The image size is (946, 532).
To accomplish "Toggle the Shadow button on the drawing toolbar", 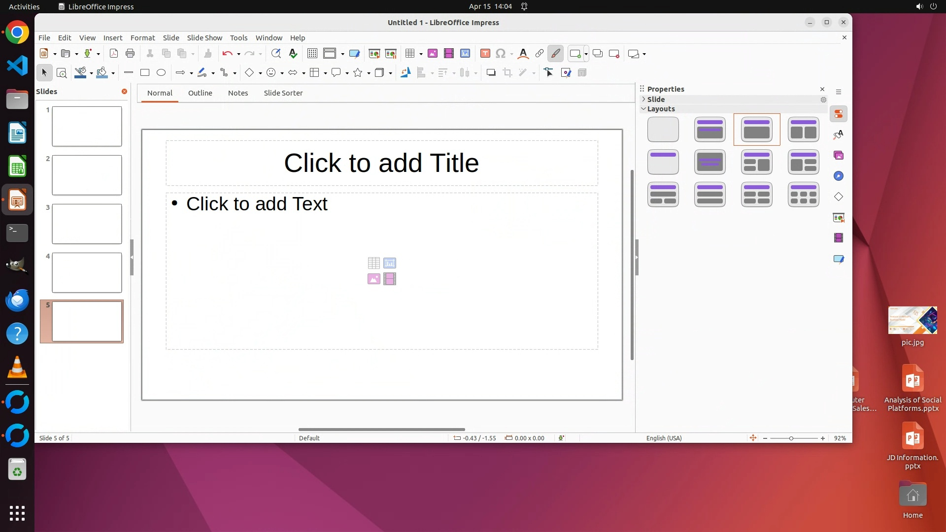I will coord(491,73).
